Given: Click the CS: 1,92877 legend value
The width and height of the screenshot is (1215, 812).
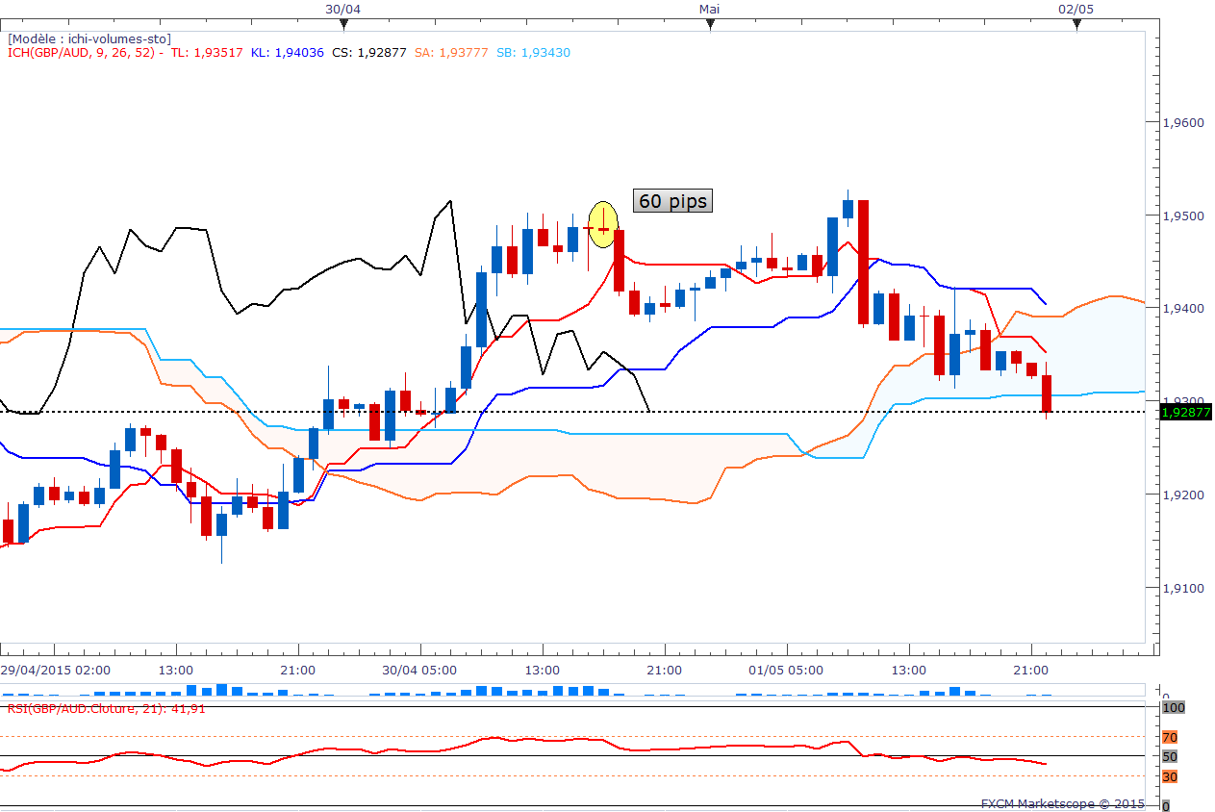Looking at the screenshot, I should [x=369, y=53].
